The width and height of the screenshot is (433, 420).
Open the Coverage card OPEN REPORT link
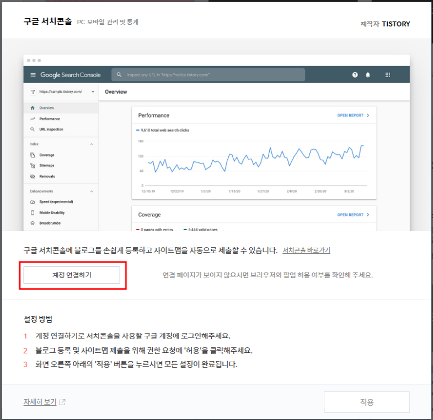[353, 215]
